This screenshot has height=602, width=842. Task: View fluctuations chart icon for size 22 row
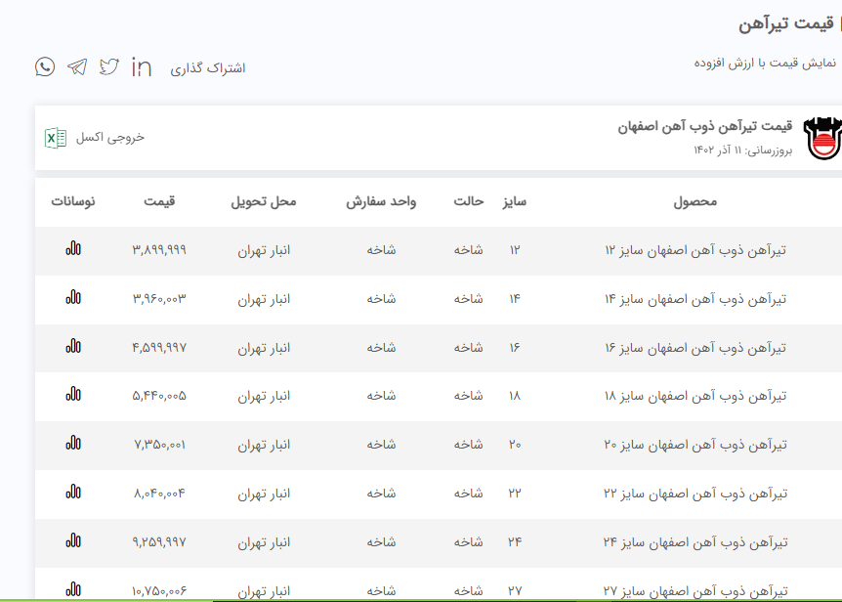(73, 493)
